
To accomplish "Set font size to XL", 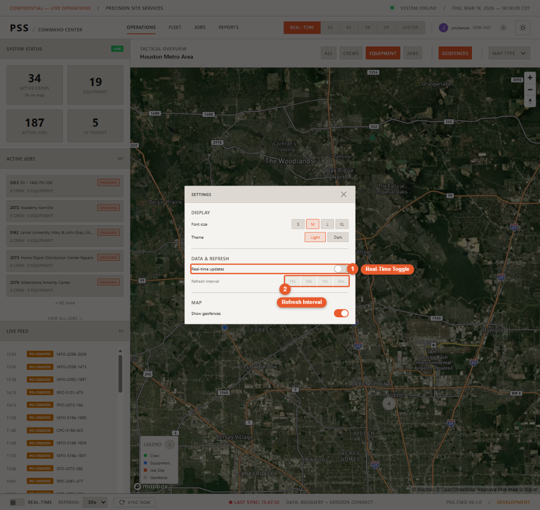I will (342, 224).
